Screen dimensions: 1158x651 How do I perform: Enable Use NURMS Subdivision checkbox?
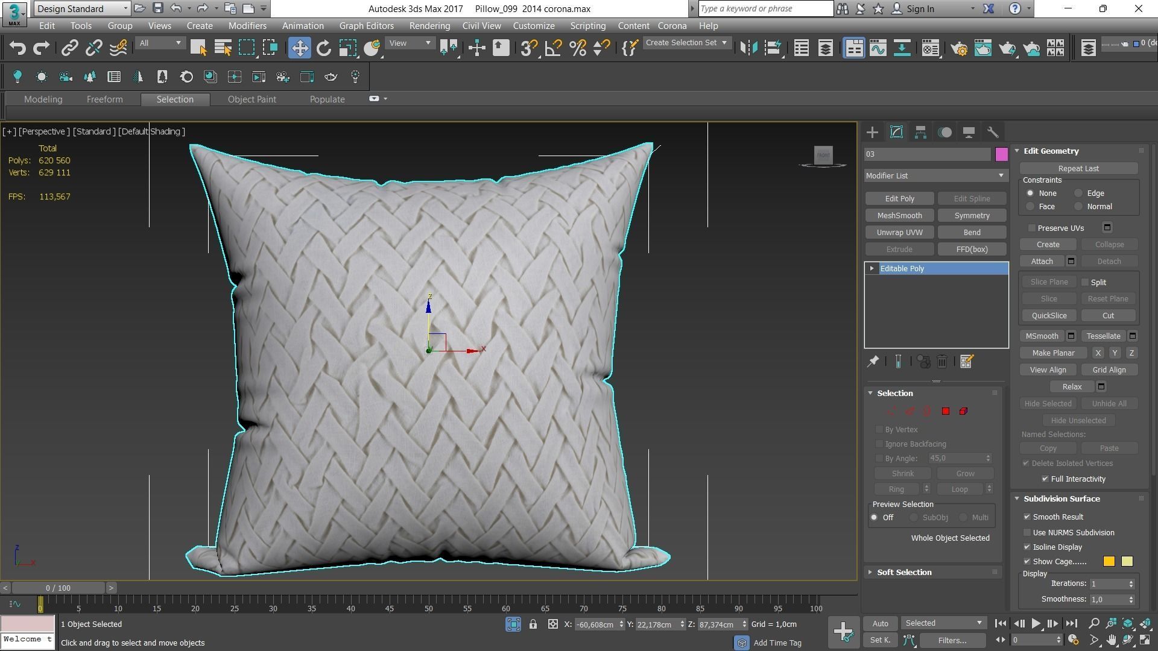(x=1027, y=533)
